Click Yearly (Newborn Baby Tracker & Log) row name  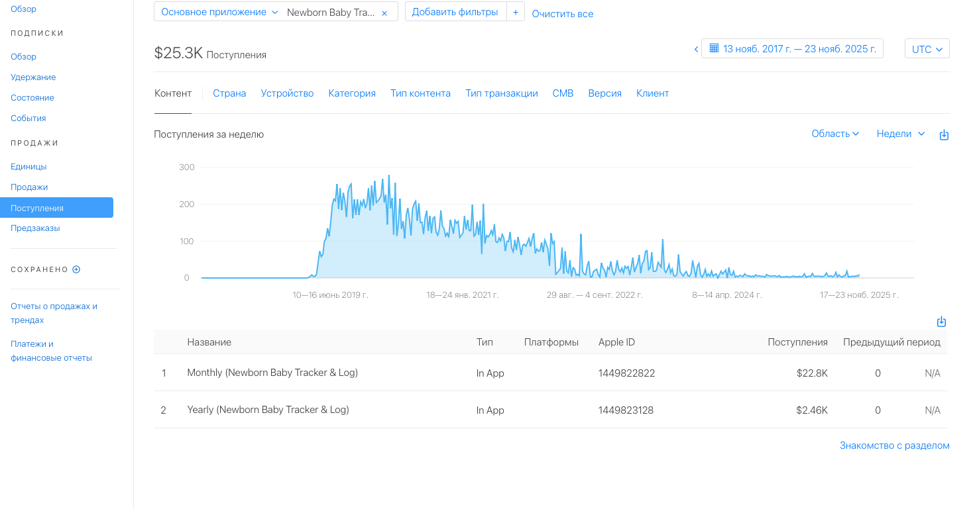pos(268,410)
